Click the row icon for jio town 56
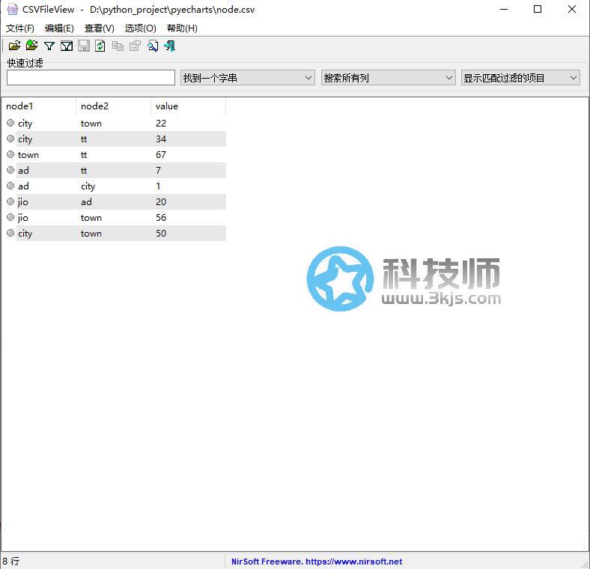The width and height of the screenshot is (590, 569). pyautogui.click(x=10, y=218)
